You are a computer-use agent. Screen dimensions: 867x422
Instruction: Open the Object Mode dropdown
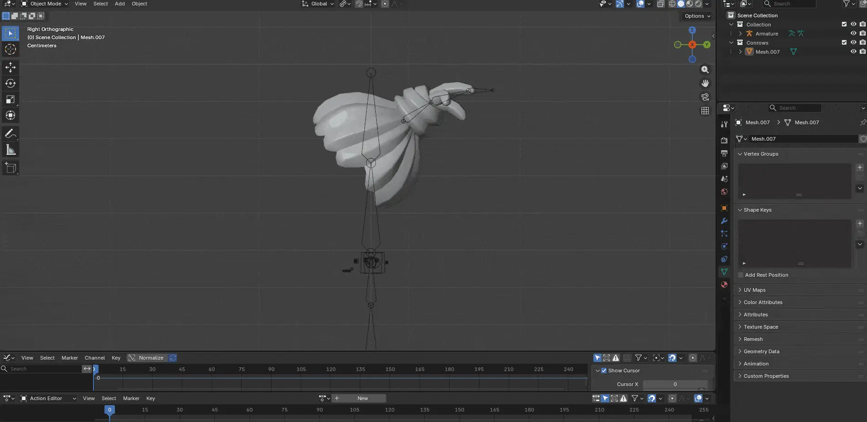[x=45, y=4]
